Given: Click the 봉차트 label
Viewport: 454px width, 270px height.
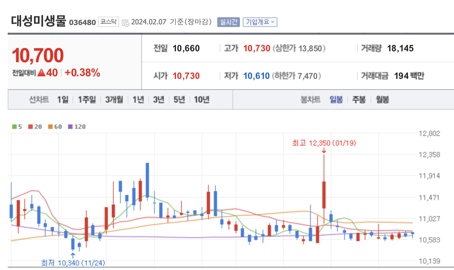Looking at the screenshot, I should (x=310, y=100).
